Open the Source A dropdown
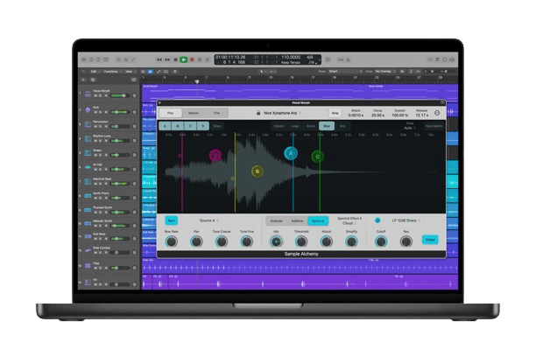Screen dimensions: 536x357 coord(208,220)
